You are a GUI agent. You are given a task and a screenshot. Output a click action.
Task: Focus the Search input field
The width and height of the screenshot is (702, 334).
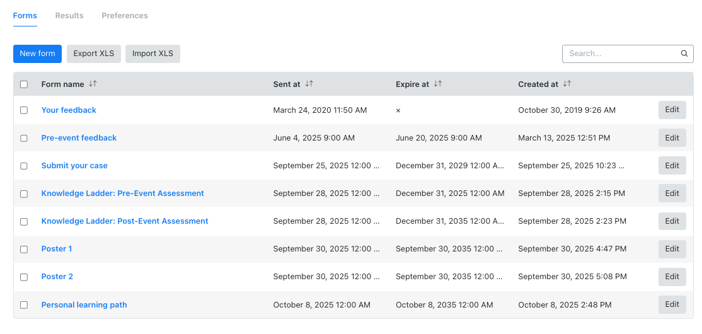pos(628,54)
